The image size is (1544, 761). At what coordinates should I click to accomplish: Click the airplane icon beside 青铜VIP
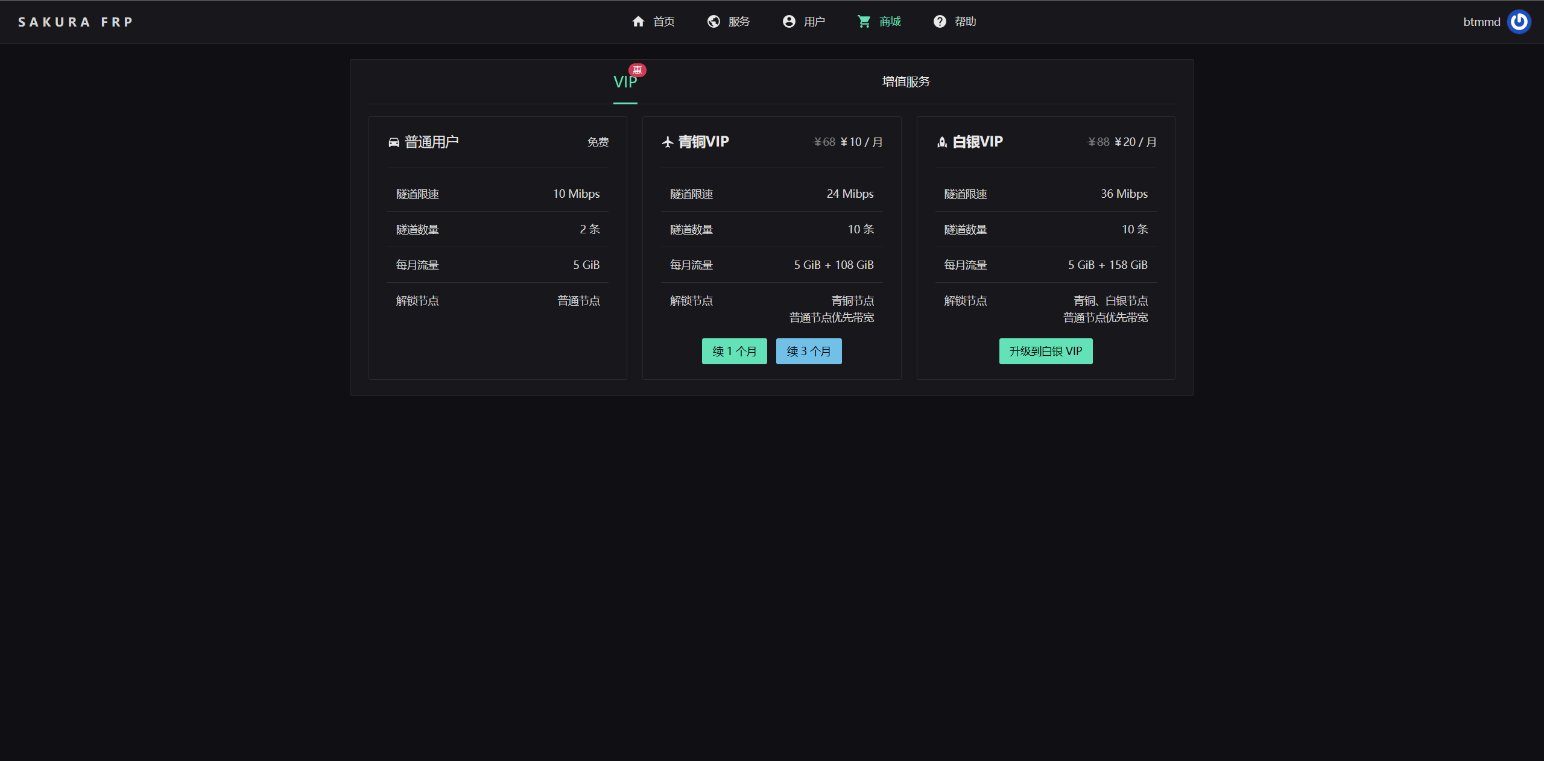[x=668, y=142]
